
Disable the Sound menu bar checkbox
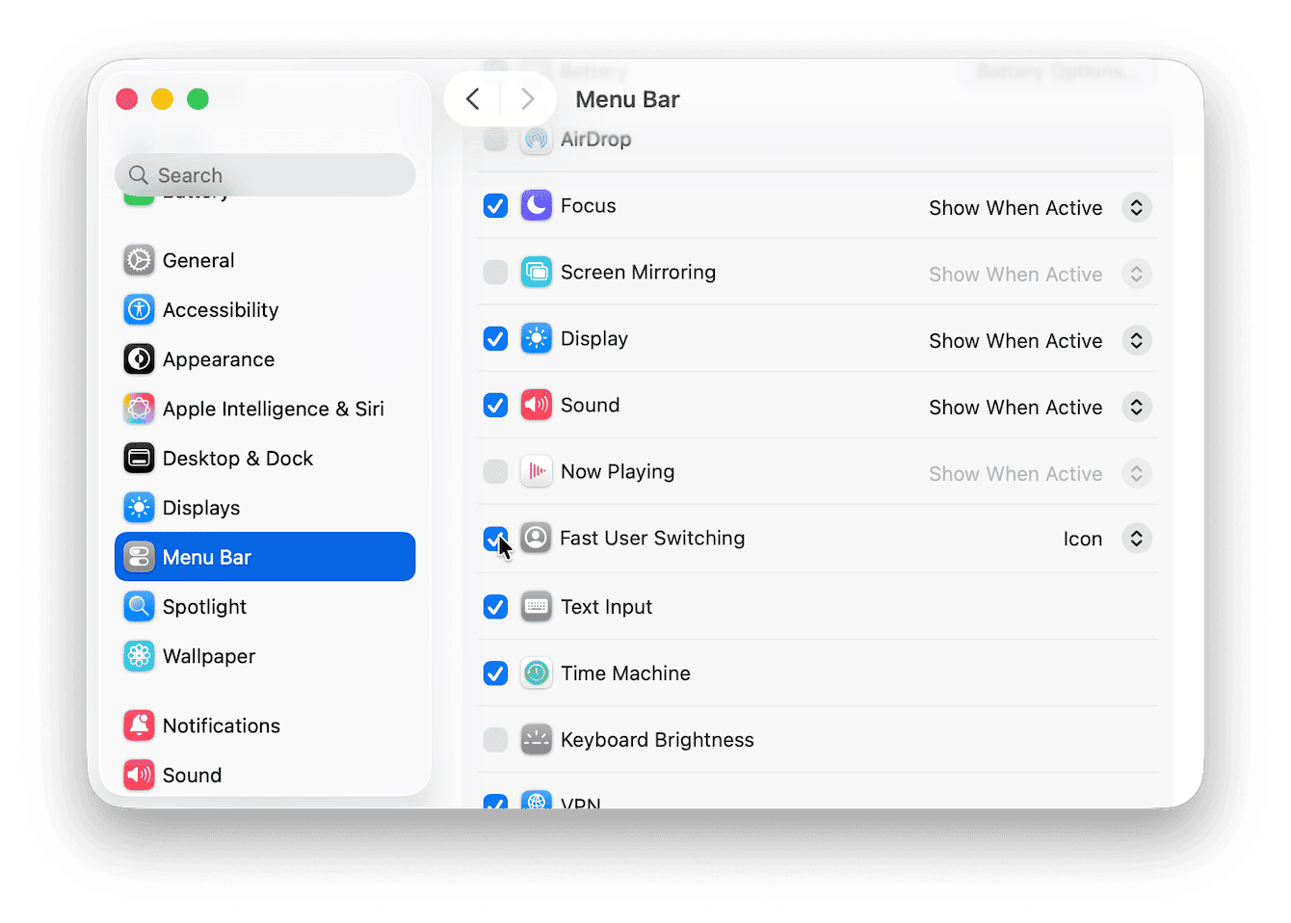[495, 405]
